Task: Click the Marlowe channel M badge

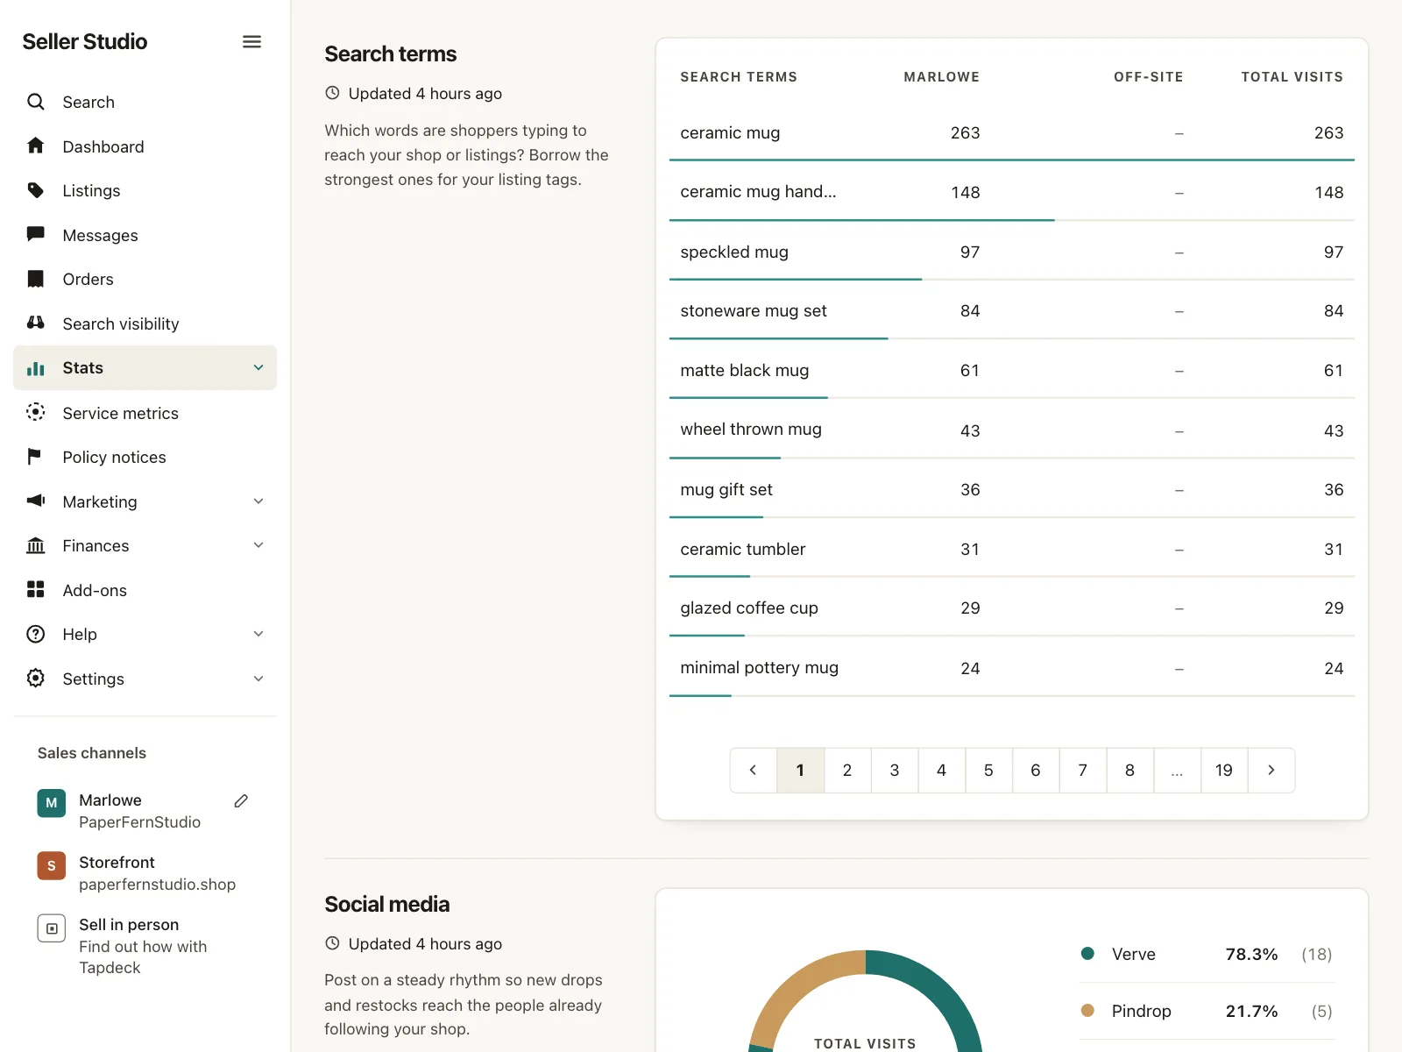Action: [x=52, y=803]
